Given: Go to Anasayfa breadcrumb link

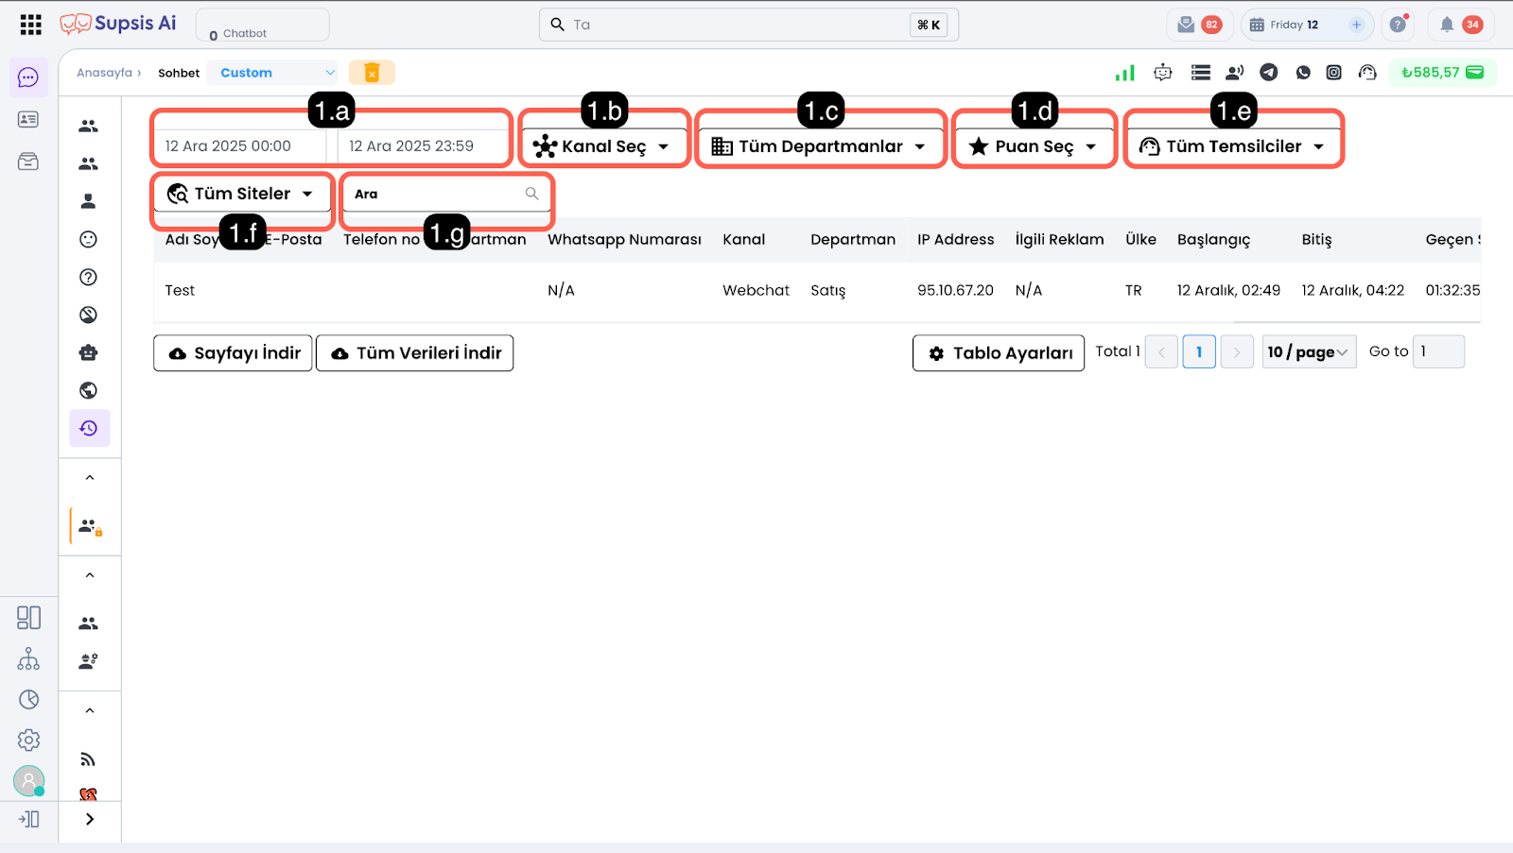Looking at the screenshot, I should coord(104,73).
